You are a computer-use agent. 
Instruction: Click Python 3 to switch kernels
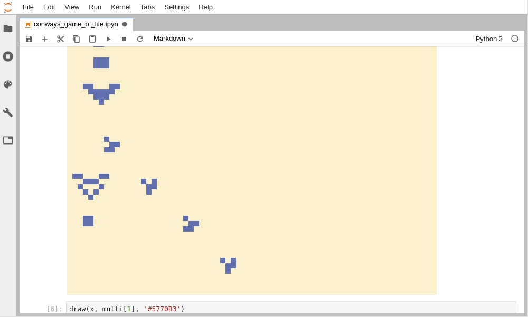488,39
